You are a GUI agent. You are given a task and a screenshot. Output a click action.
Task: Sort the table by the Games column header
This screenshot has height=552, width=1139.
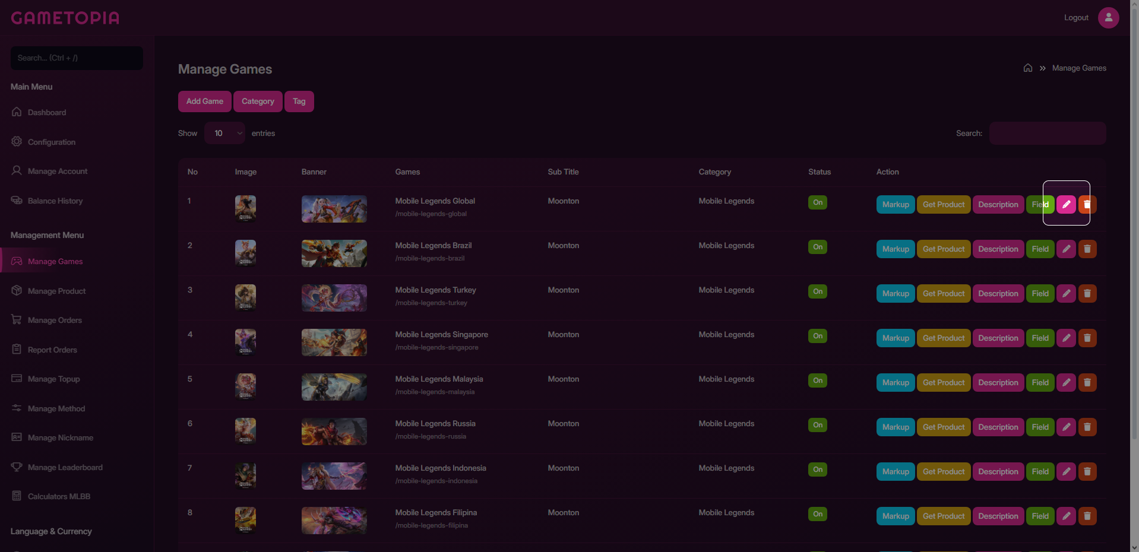tap(407, 172)
